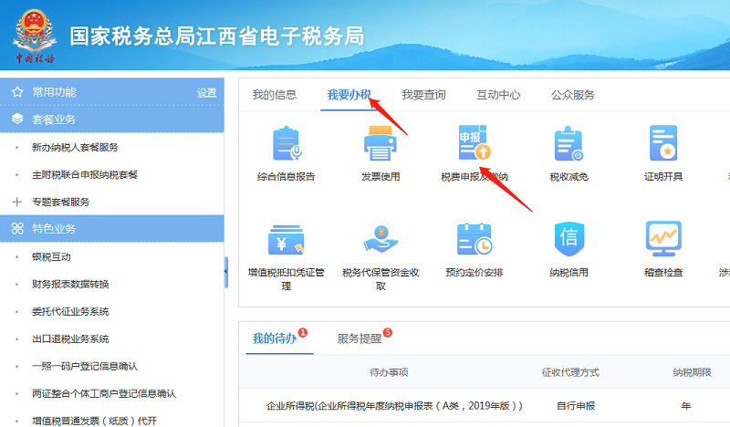This screenshot has height=427, width=730.
Task: Click the star icon beside 常用功能
Action: pos(17,92)
